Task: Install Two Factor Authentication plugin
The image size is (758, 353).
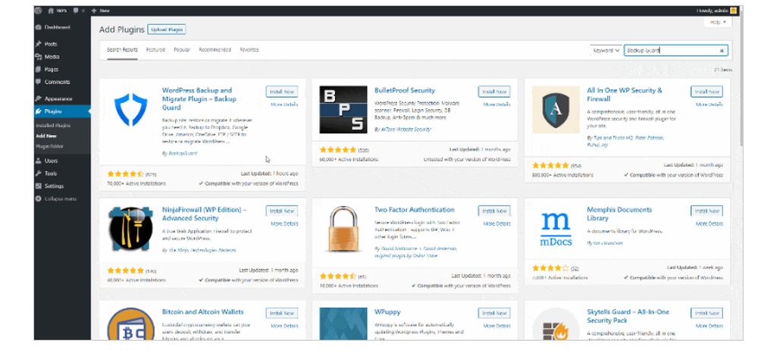Action: [494, 211]
